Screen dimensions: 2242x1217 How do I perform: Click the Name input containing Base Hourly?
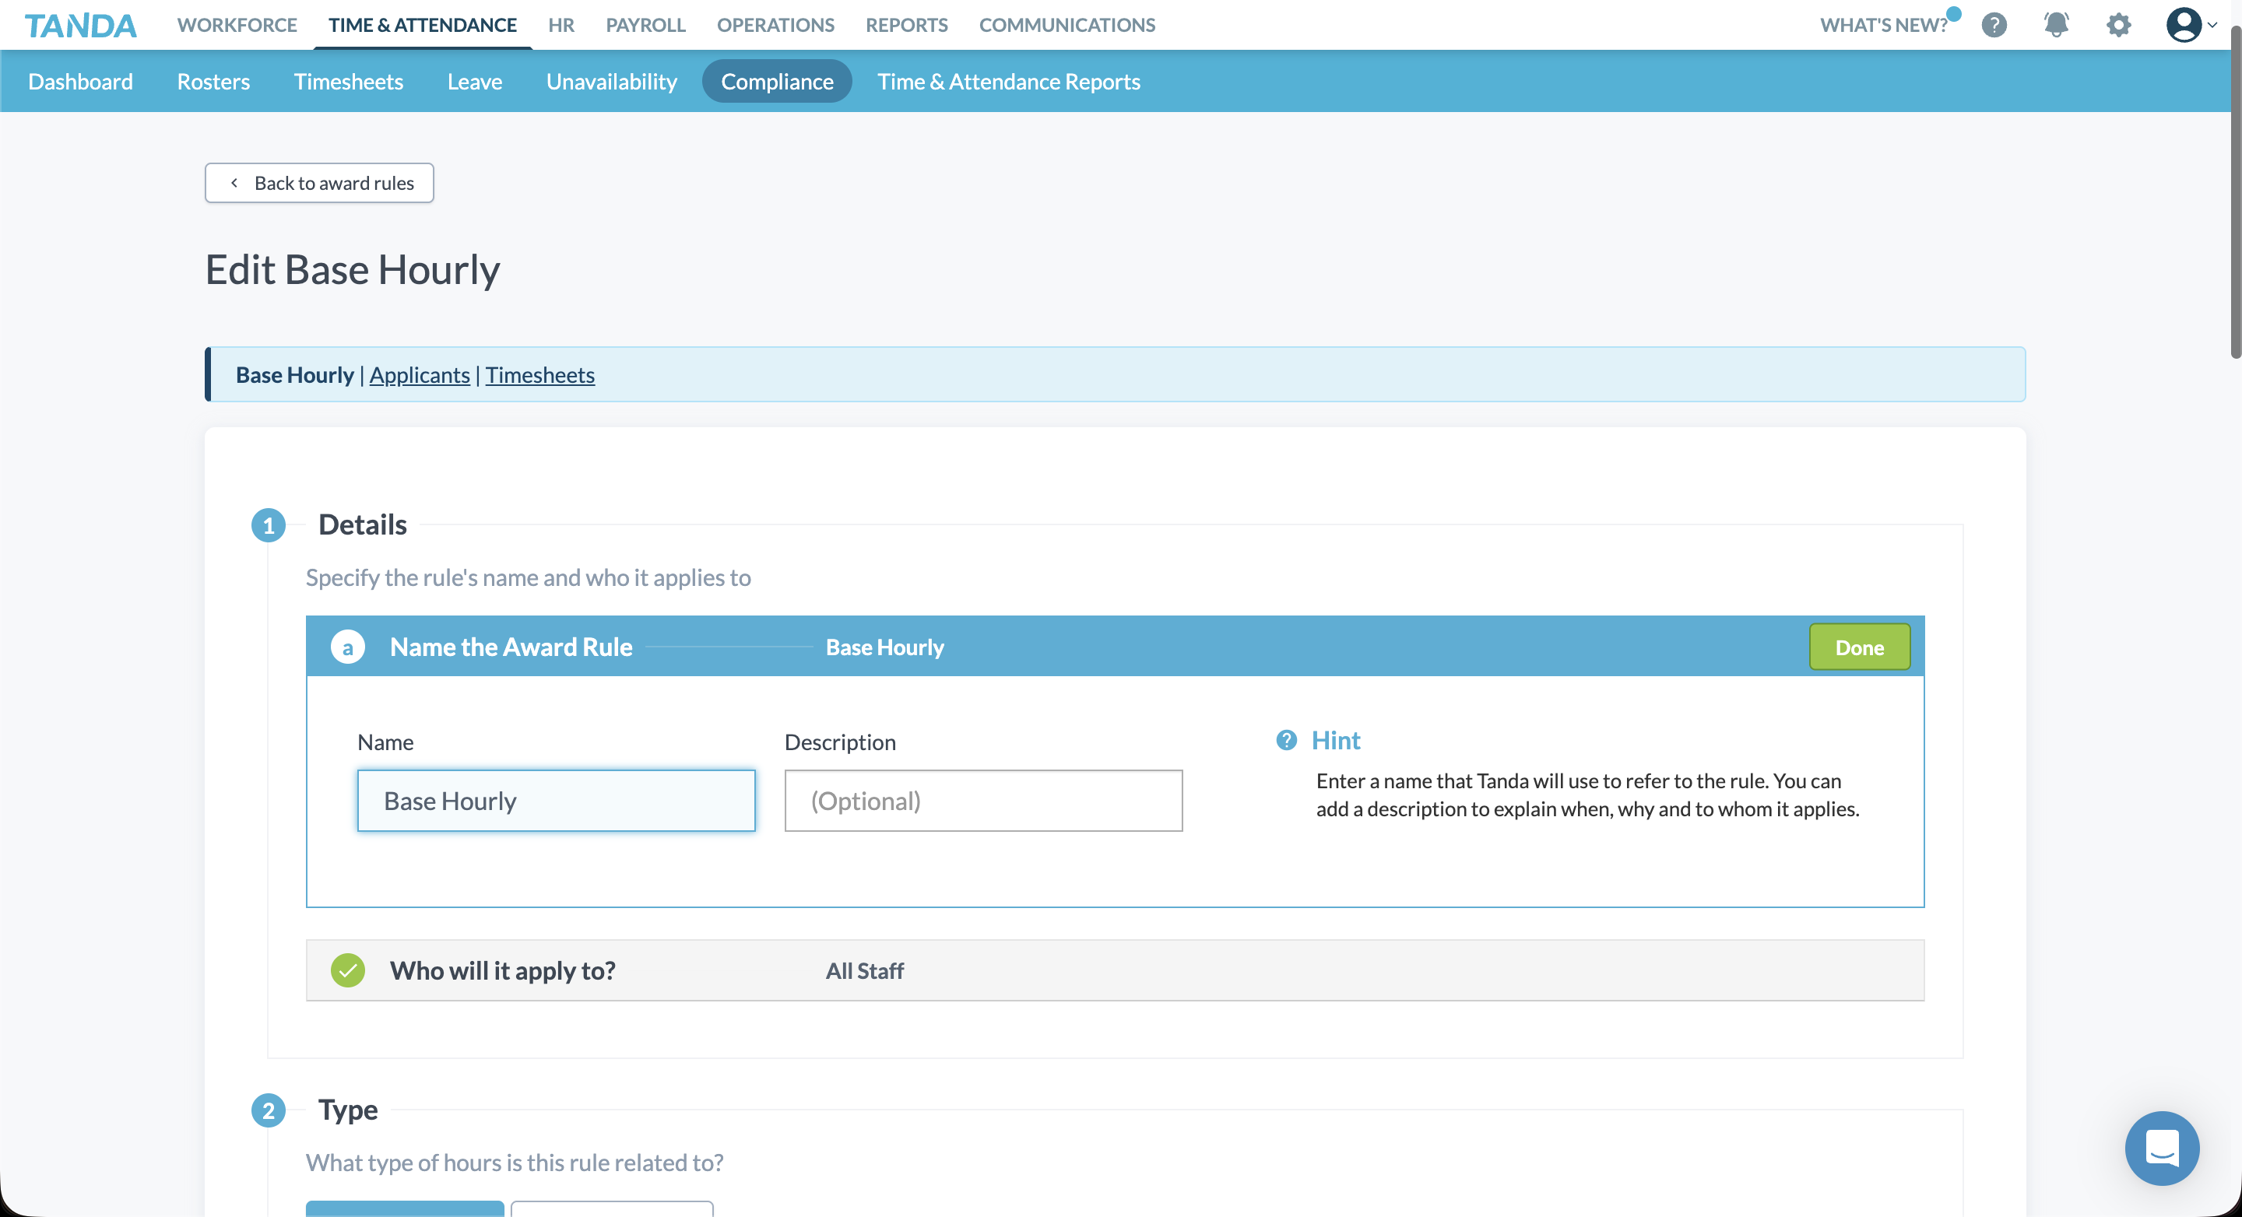[x=556, y=801]
